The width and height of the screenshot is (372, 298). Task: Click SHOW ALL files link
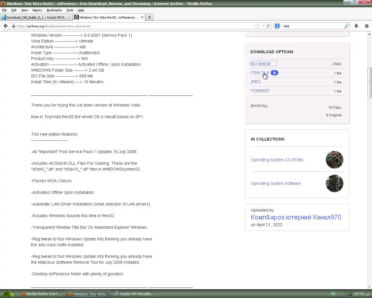click(x=259, y=106)
